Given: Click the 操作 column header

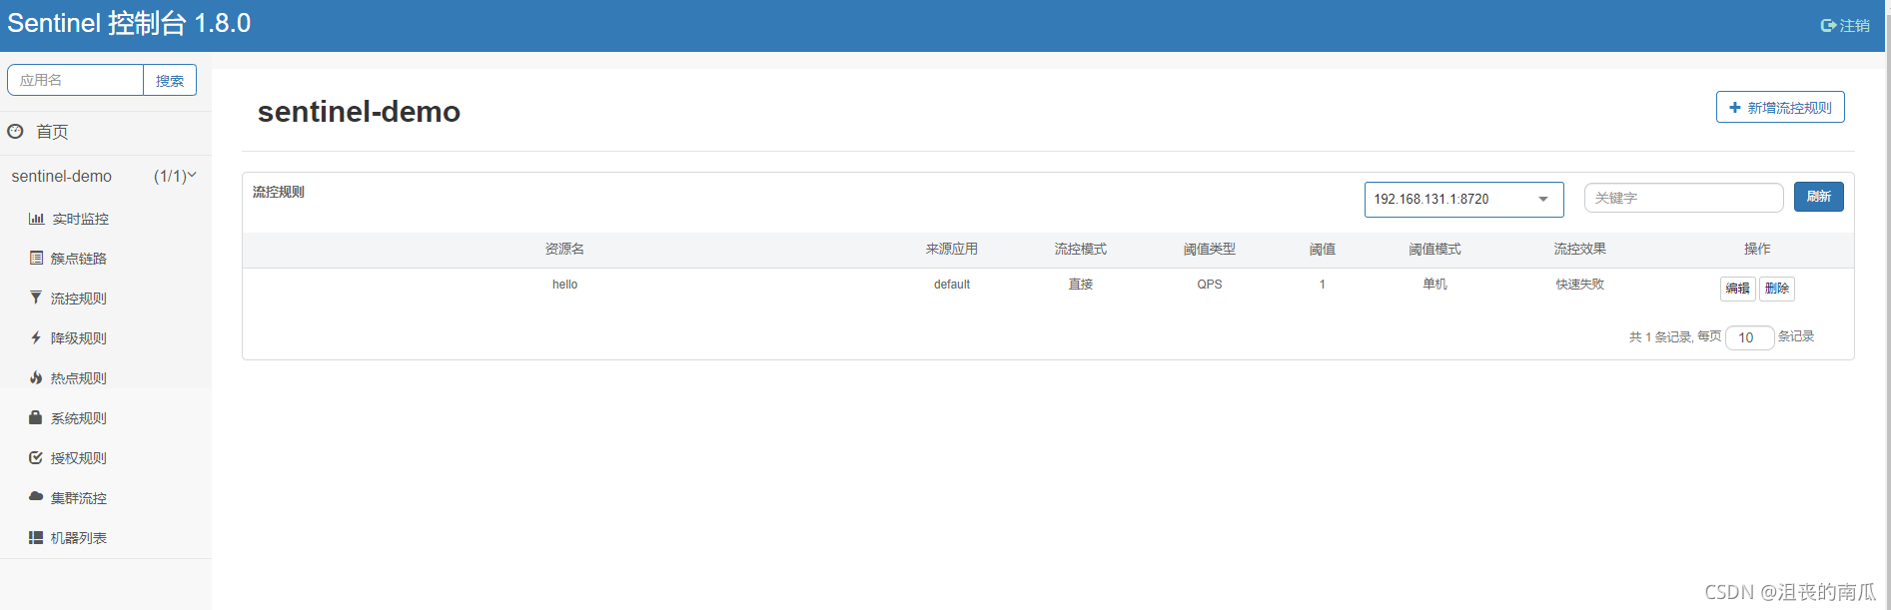Looking at the screenshot, I should [1757, 249].
